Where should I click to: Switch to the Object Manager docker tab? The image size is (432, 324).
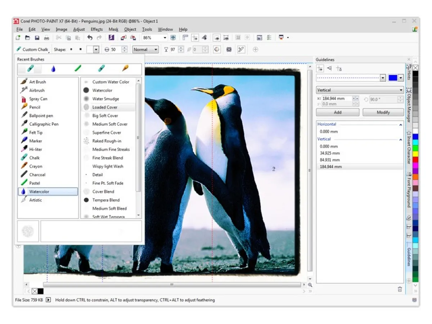click(x=409, y=104)
